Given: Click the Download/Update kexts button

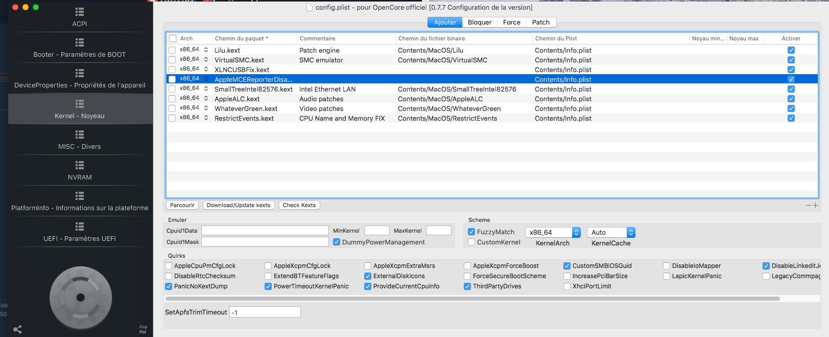Looking at the screenshot, I should coord(239,206).
